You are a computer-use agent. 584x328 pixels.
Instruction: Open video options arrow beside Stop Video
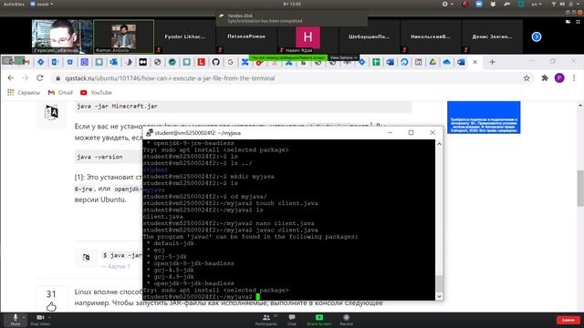(49, 317)
